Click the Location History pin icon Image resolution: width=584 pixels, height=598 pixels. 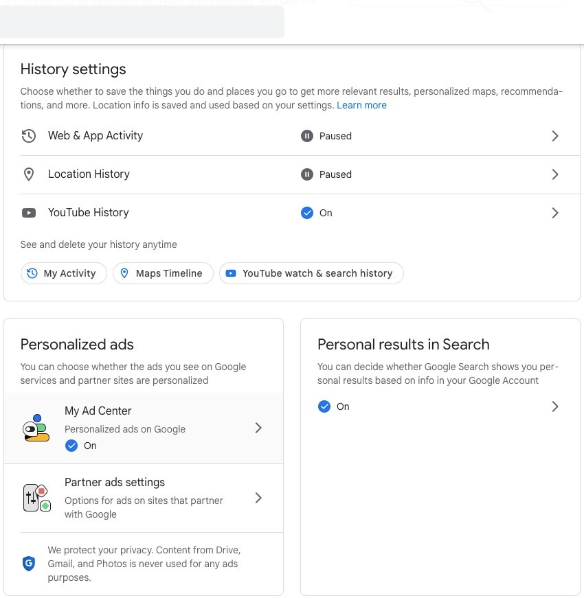[29, 174]
